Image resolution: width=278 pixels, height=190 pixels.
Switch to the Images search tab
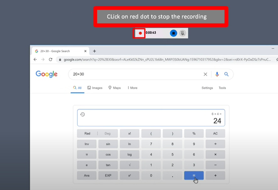click(95, 88)
